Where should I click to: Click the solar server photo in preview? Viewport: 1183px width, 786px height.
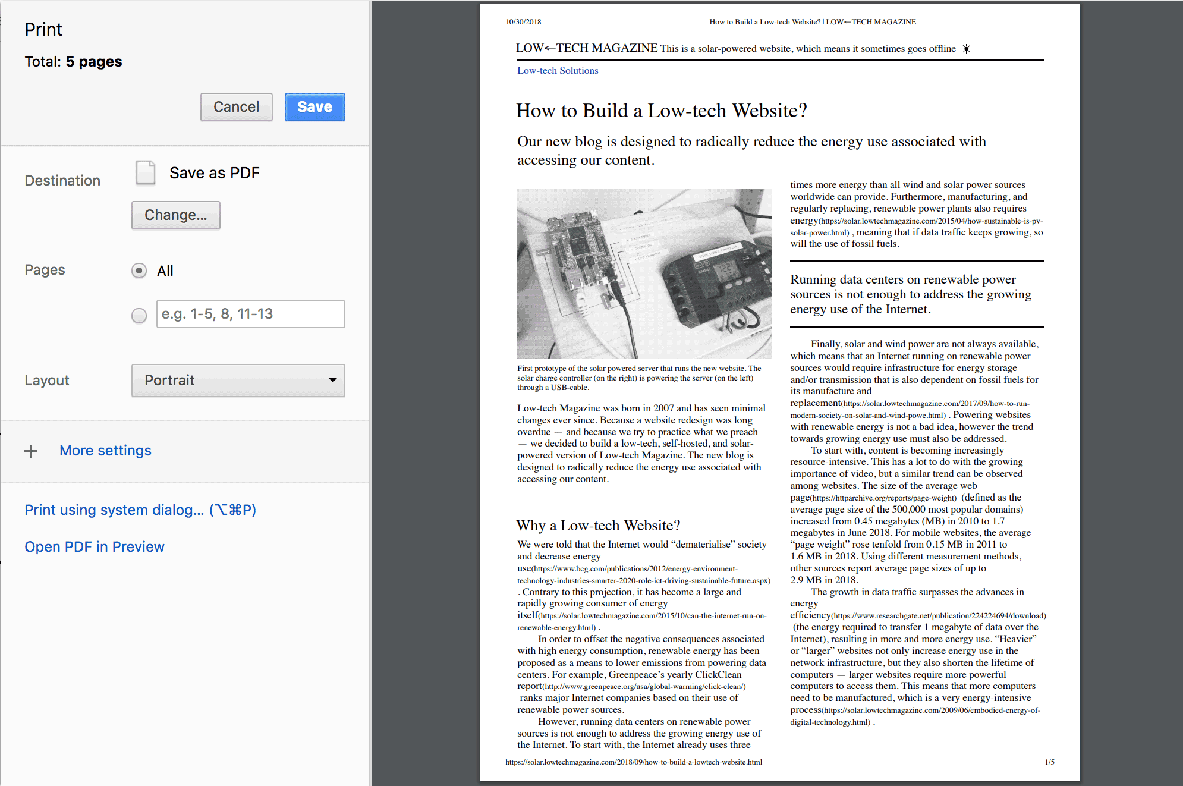pyautogui.click(x=644, y=273)
